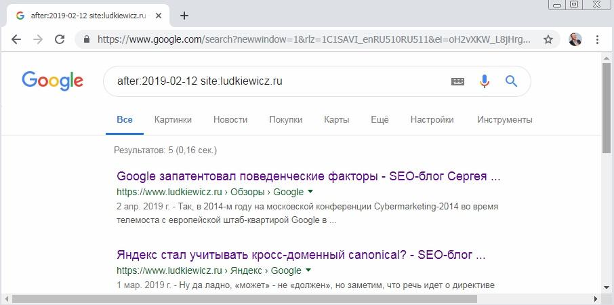Open the Google запатентовал поведенческие факторы result
Image resolution: width=614 pixels, height=305 pixels.
pyautogui.click(x=308, y=176)
